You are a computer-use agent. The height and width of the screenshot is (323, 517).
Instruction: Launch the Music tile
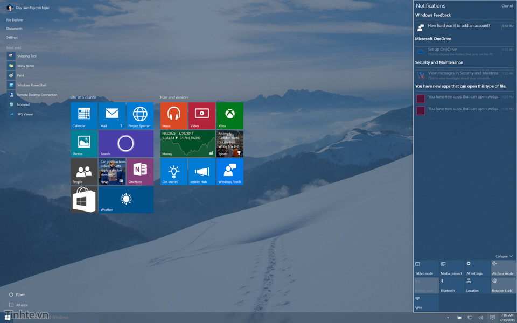click(x=174, y=116)
